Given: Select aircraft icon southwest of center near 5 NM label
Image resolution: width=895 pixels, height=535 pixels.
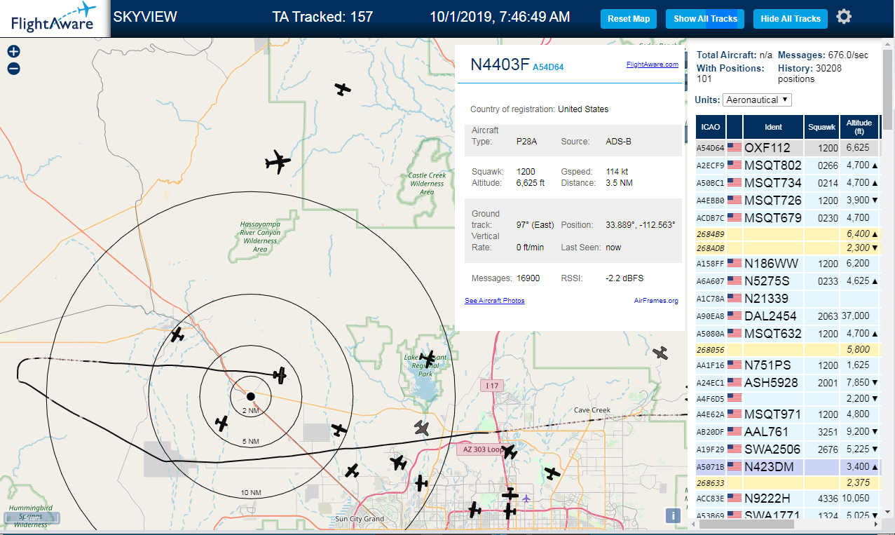Looking at the screenshot, I should click(221, 423).
